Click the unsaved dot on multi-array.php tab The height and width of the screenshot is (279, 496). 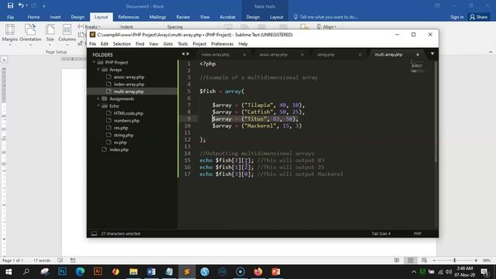(x=418, y=54)
